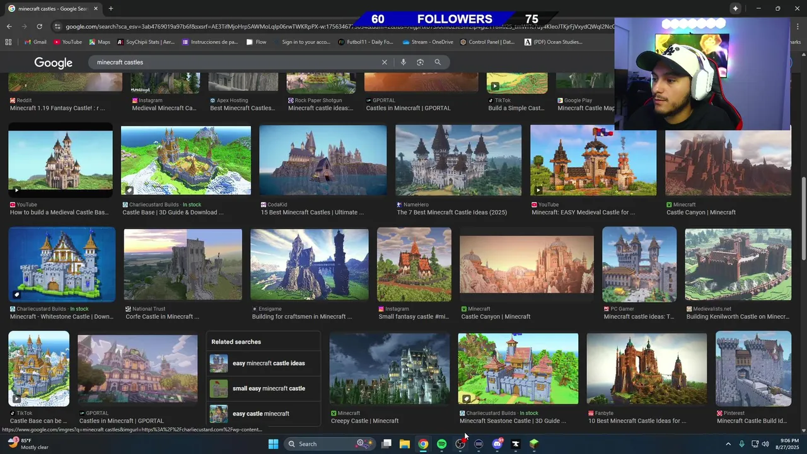Select related search easy minecraft castle ideas
Viewport: 807px width, 454px height.
pyautogui.click(x=264, y=363)
